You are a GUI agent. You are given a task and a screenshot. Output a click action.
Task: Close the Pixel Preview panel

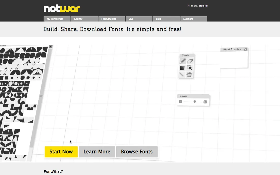(x=245, y=49)
